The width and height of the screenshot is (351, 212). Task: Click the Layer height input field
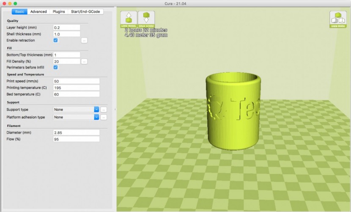pos(67,28)
